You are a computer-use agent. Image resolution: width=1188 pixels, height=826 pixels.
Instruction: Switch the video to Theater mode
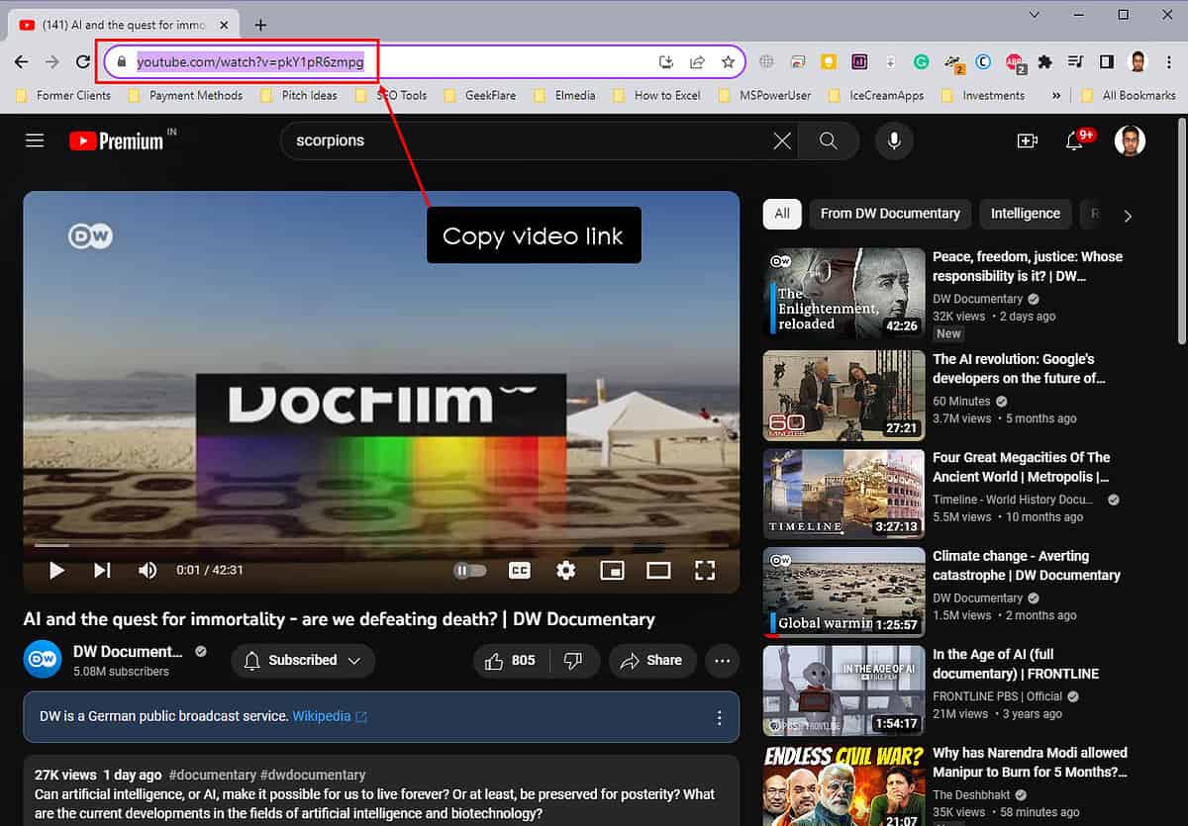click(658, 570)
